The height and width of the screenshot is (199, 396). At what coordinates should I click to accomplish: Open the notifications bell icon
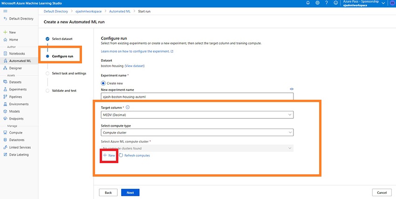point(308,3)
